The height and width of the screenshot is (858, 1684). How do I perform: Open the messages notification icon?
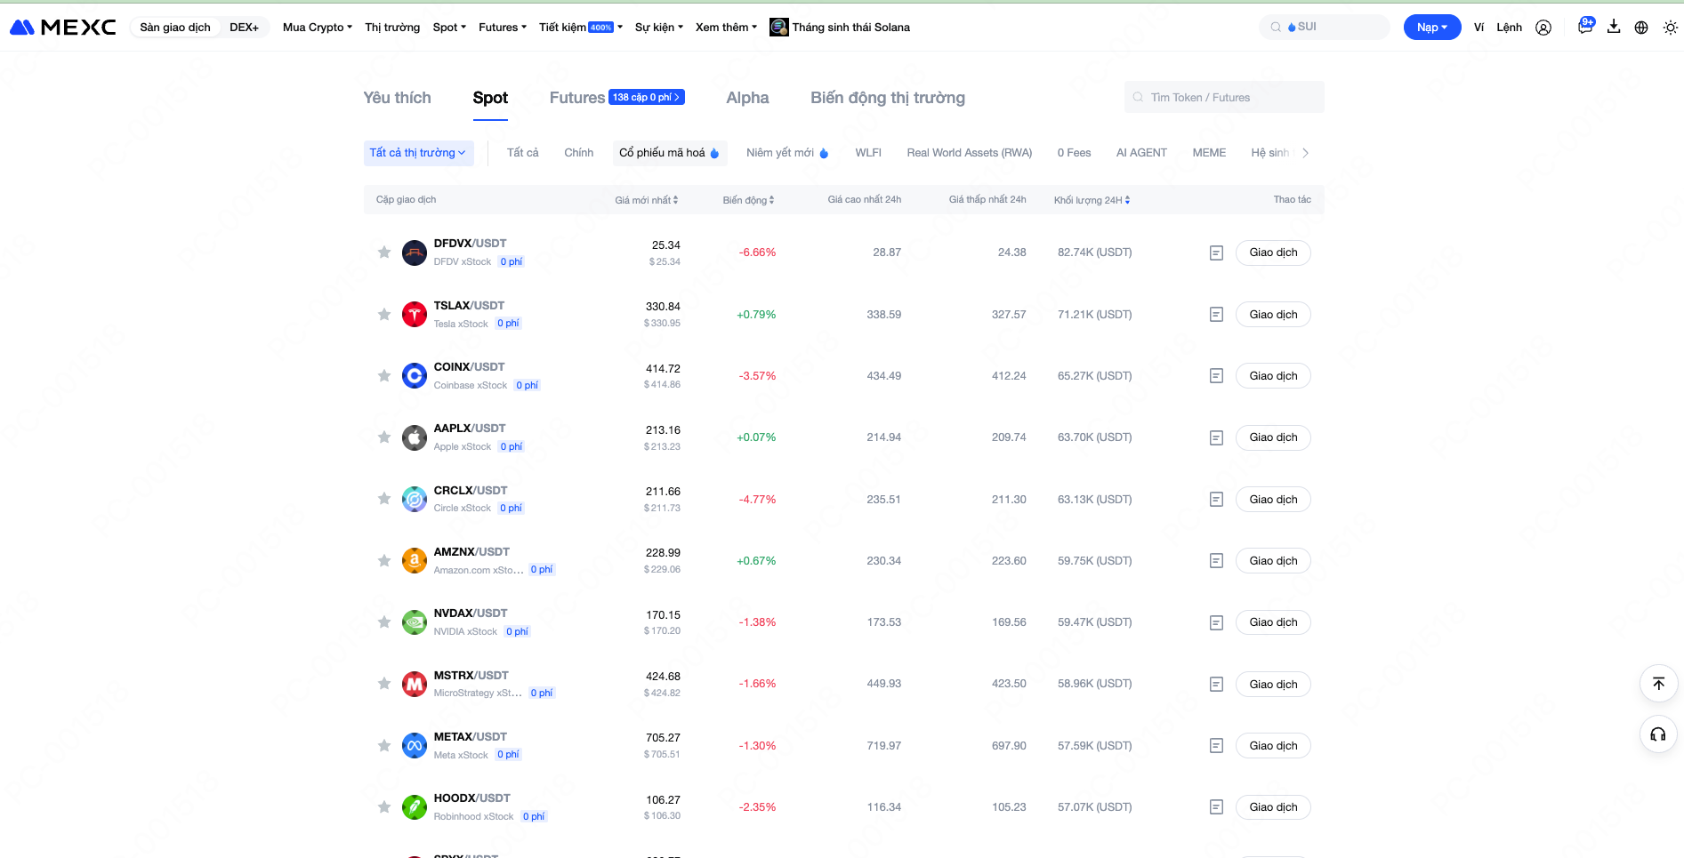[x=1585, y=26]
